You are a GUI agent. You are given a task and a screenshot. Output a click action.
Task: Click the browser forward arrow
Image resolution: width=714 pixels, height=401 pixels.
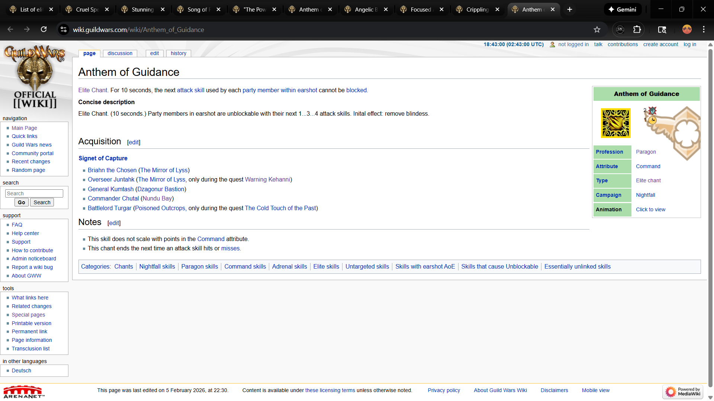pos(27,29)
